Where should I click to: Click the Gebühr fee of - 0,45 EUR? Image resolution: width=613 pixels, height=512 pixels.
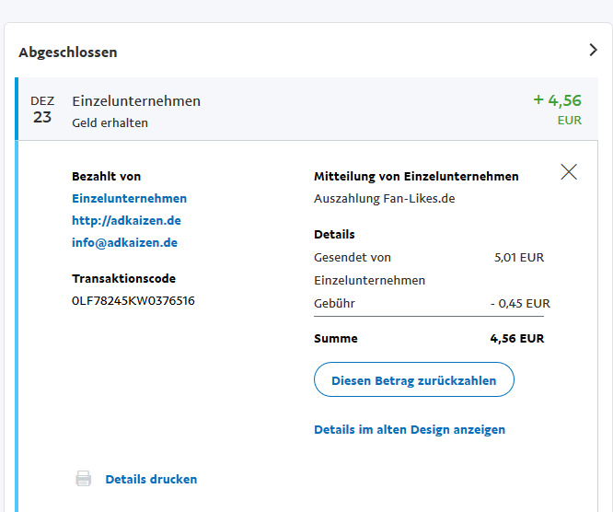click(519, 303)
